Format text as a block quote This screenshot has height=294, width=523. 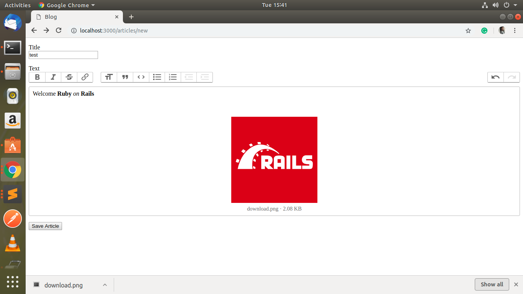(x=125, y=77)
